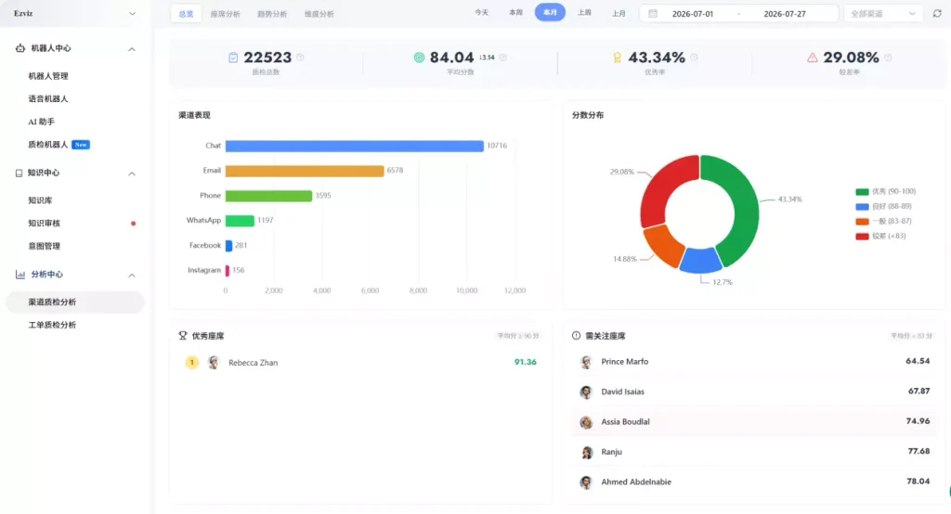This screenshot has width=951, height=514.
Task: Toggle the red 较差 (<83) legend swatch
Action: tap(862, 237)
